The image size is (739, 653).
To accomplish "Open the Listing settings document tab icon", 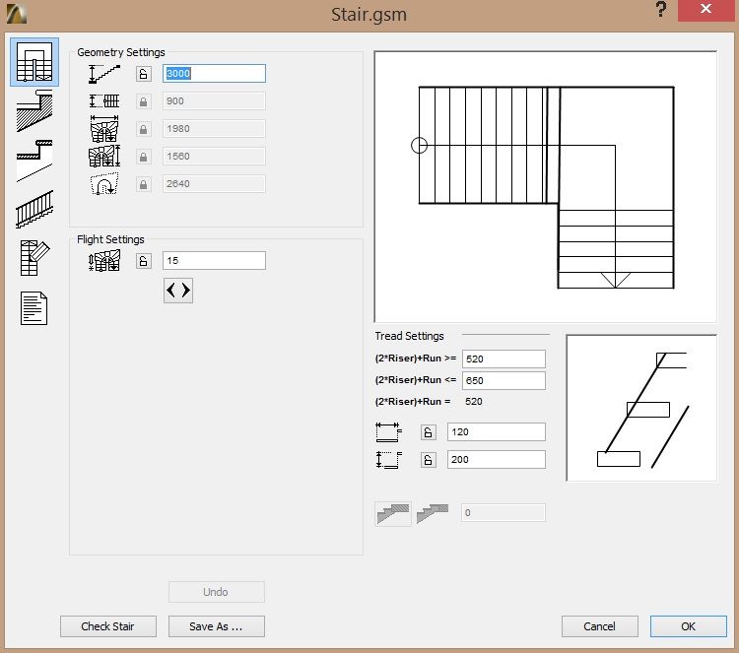I will click(34, 308).
